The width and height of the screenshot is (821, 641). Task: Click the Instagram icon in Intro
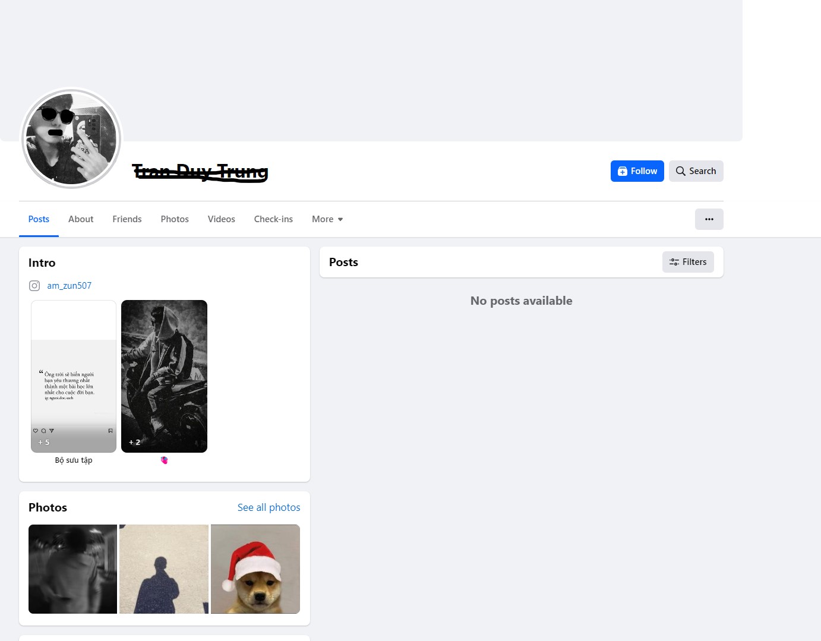[x=34, y=286]
